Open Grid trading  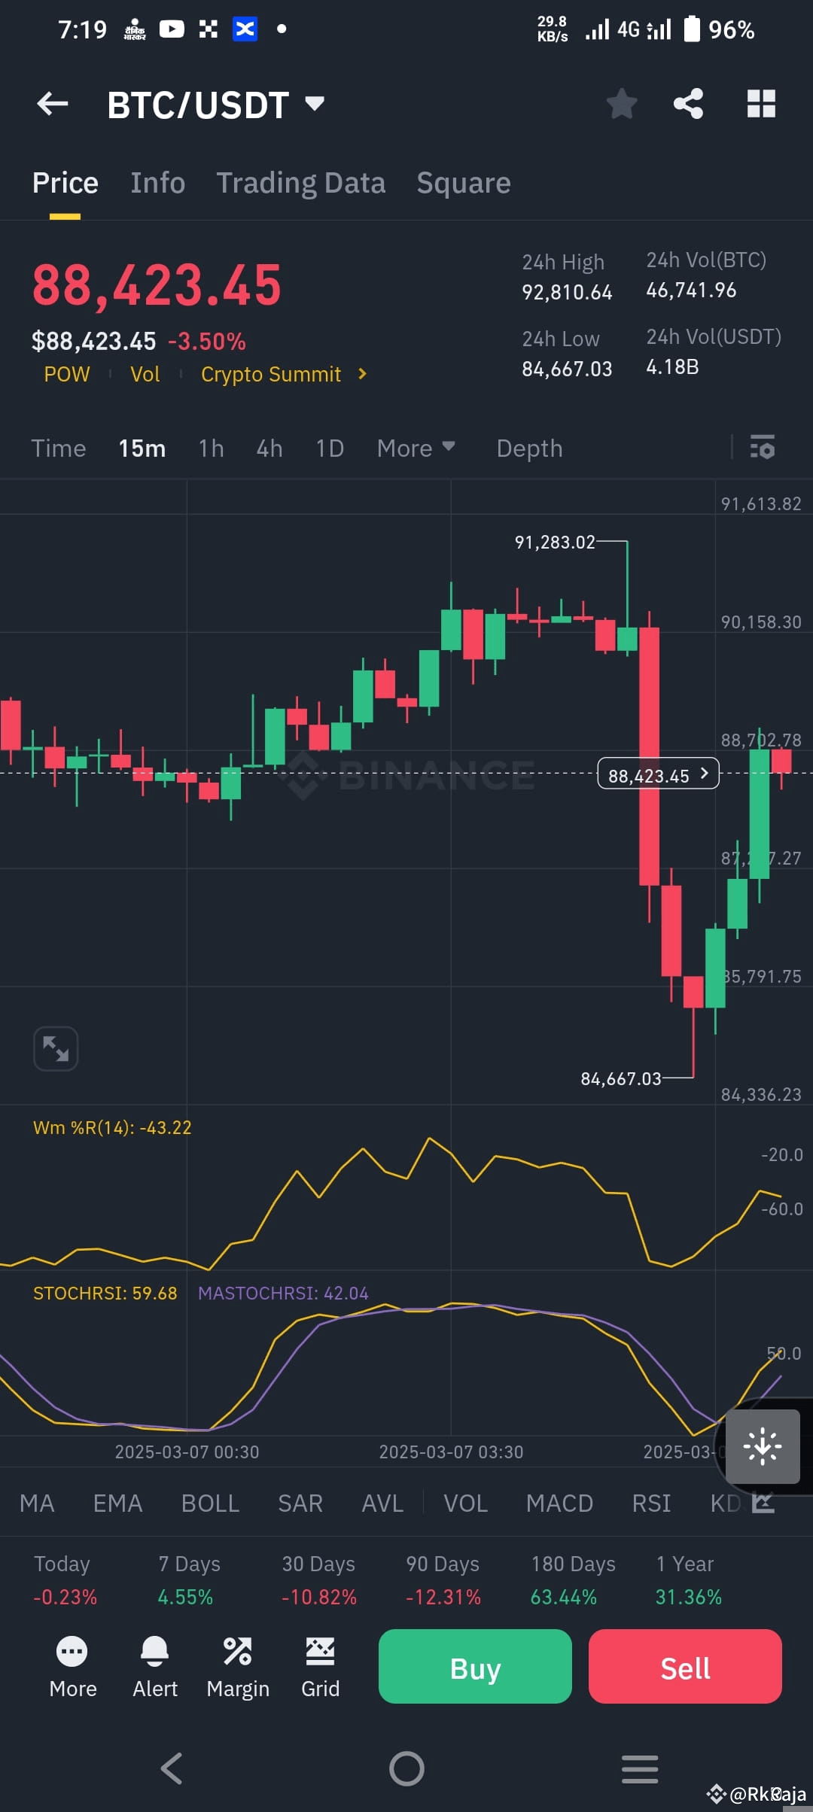320,1668
